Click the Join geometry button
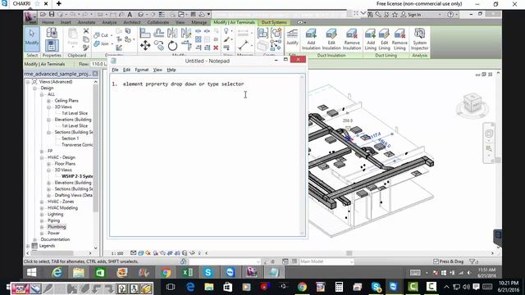The height and width of the screenshot is (295, 525). point(102,43)
